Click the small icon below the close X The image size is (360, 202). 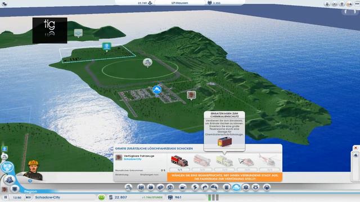pyautogui.click(x=355, y=155)
